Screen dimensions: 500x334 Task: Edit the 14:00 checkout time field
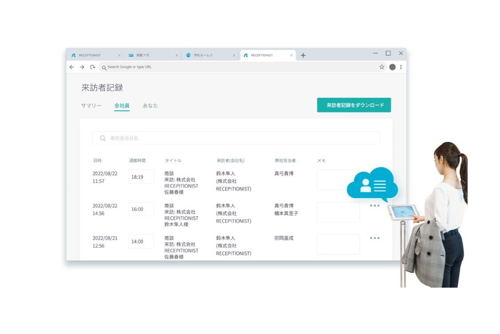(x=141, y=242)
